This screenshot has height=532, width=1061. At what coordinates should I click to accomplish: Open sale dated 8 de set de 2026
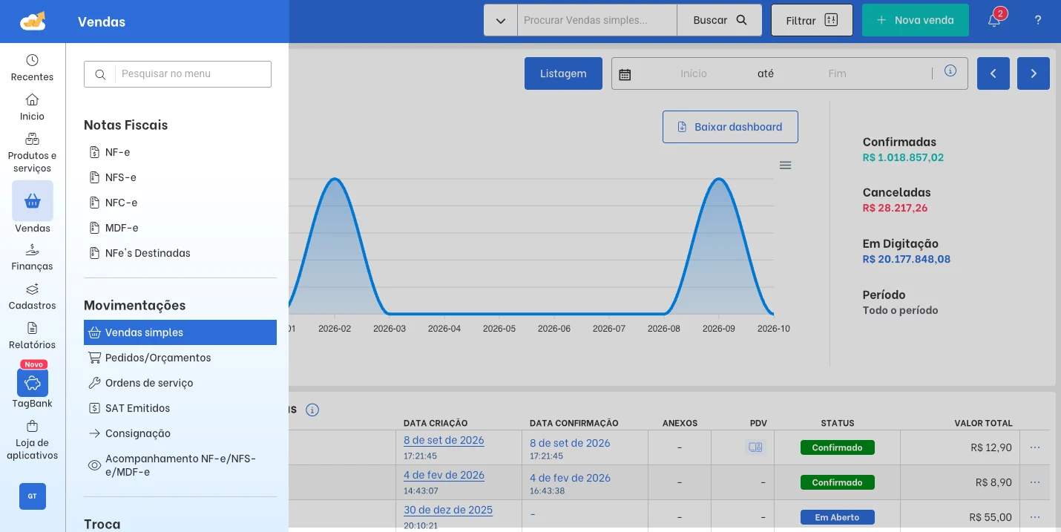pyautogui.click(x=444, y=440)
